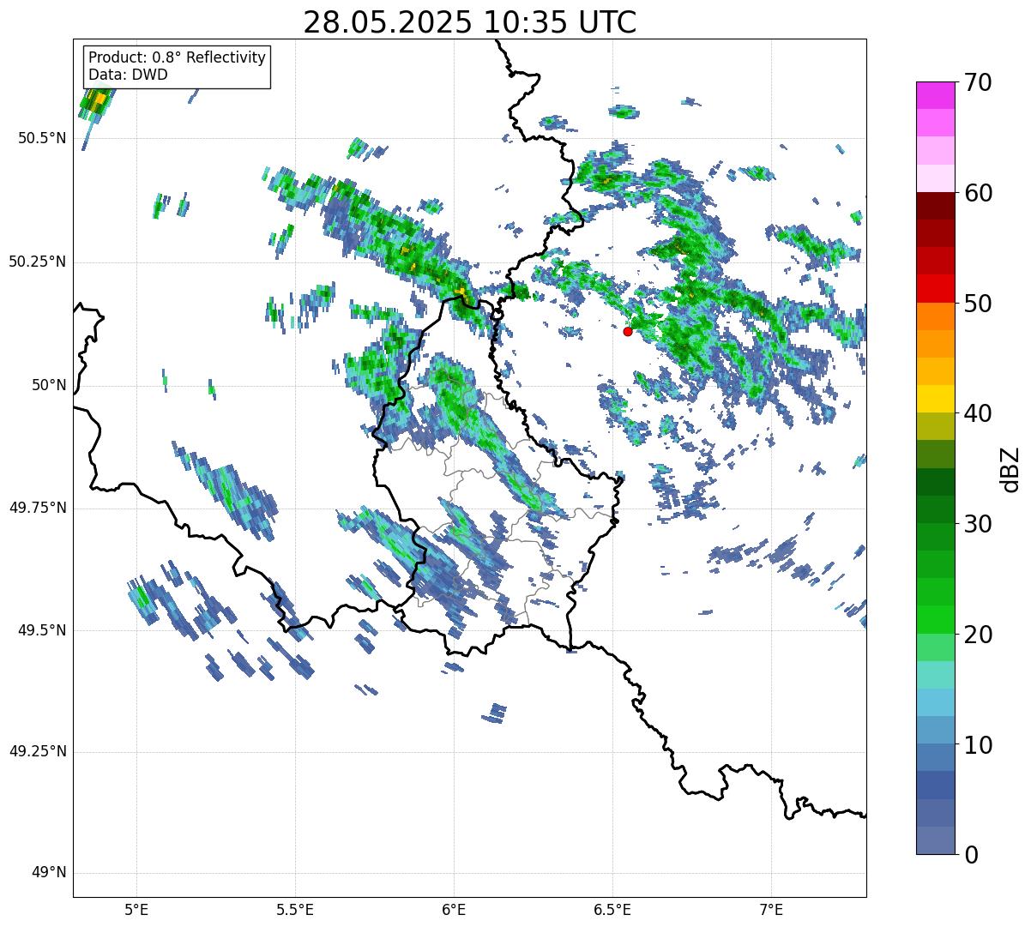Click the longitude label "5.5°E"
The height and width of the screenshot is (927, 1031).
click(295, 909)
